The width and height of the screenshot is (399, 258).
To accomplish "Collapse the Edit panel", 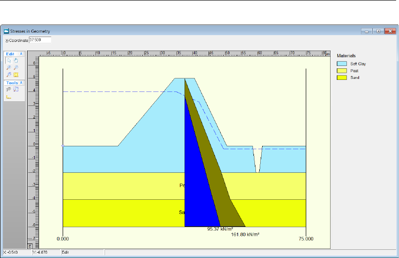I will point(21,54).
